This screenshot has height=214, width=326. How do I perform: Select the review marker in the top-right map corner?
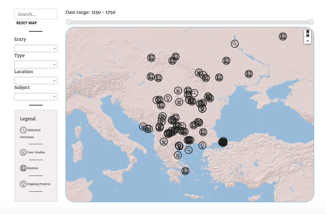(x=283, y=36)
